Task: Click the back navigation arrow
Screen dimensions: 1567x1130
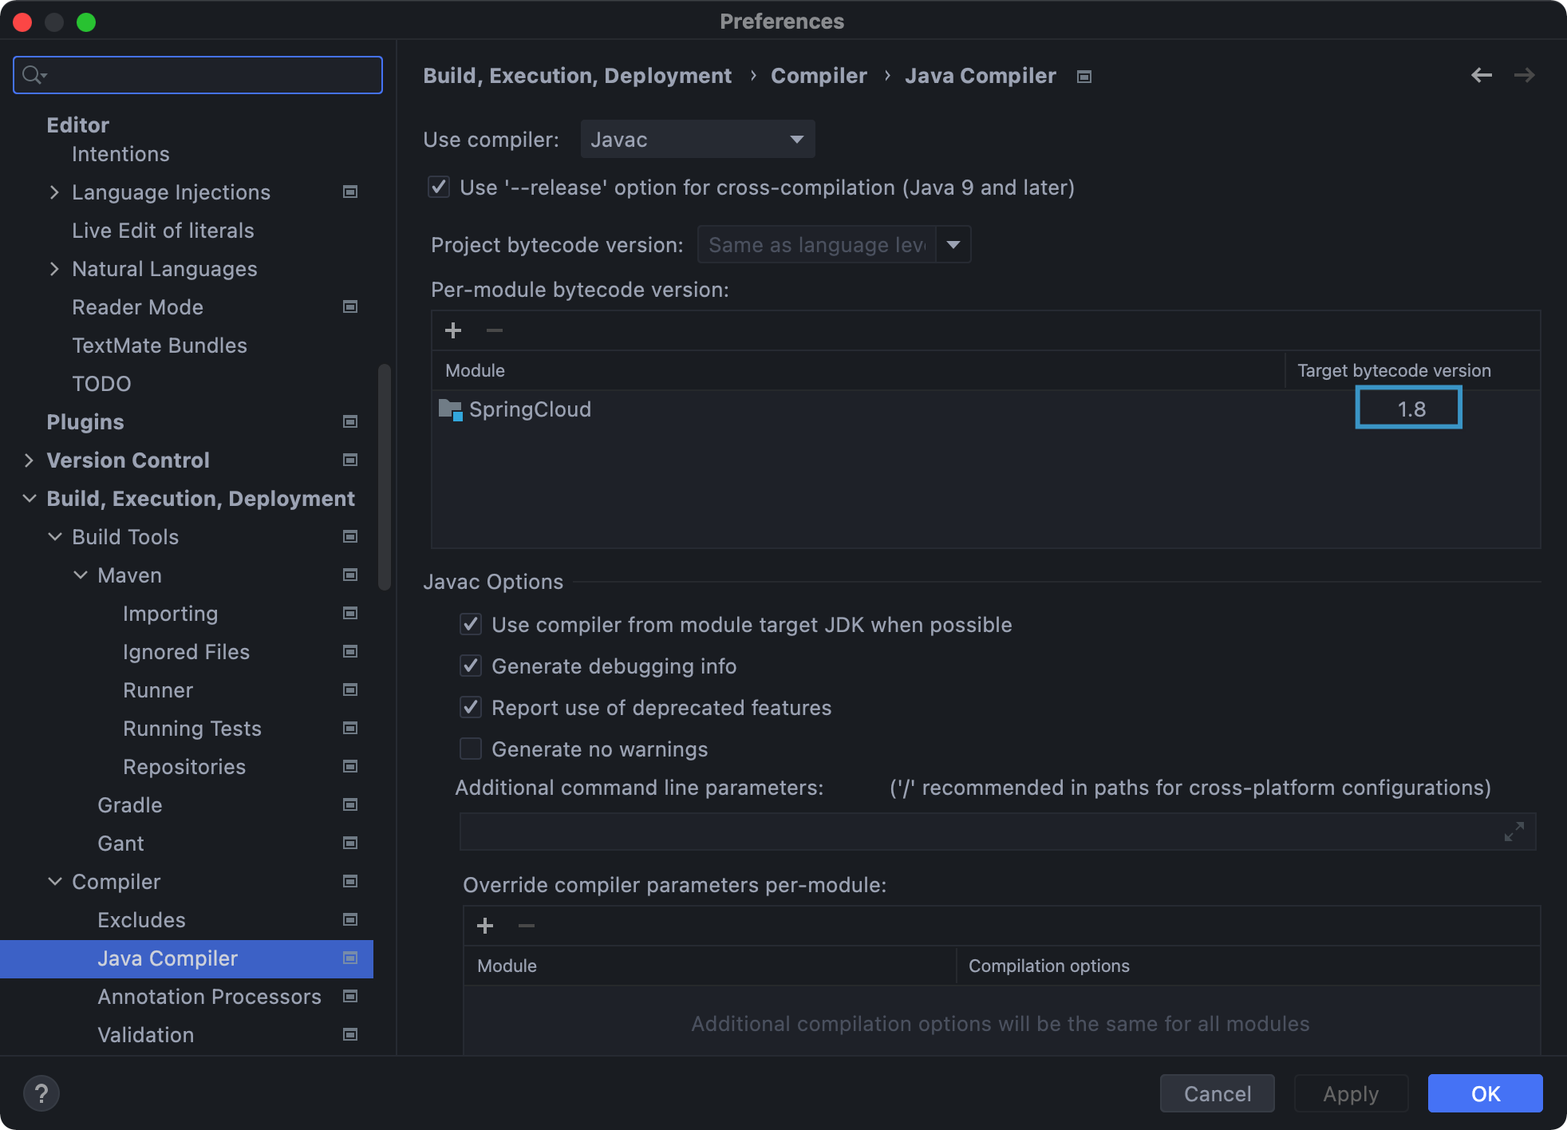Action: click(1481, 75)
